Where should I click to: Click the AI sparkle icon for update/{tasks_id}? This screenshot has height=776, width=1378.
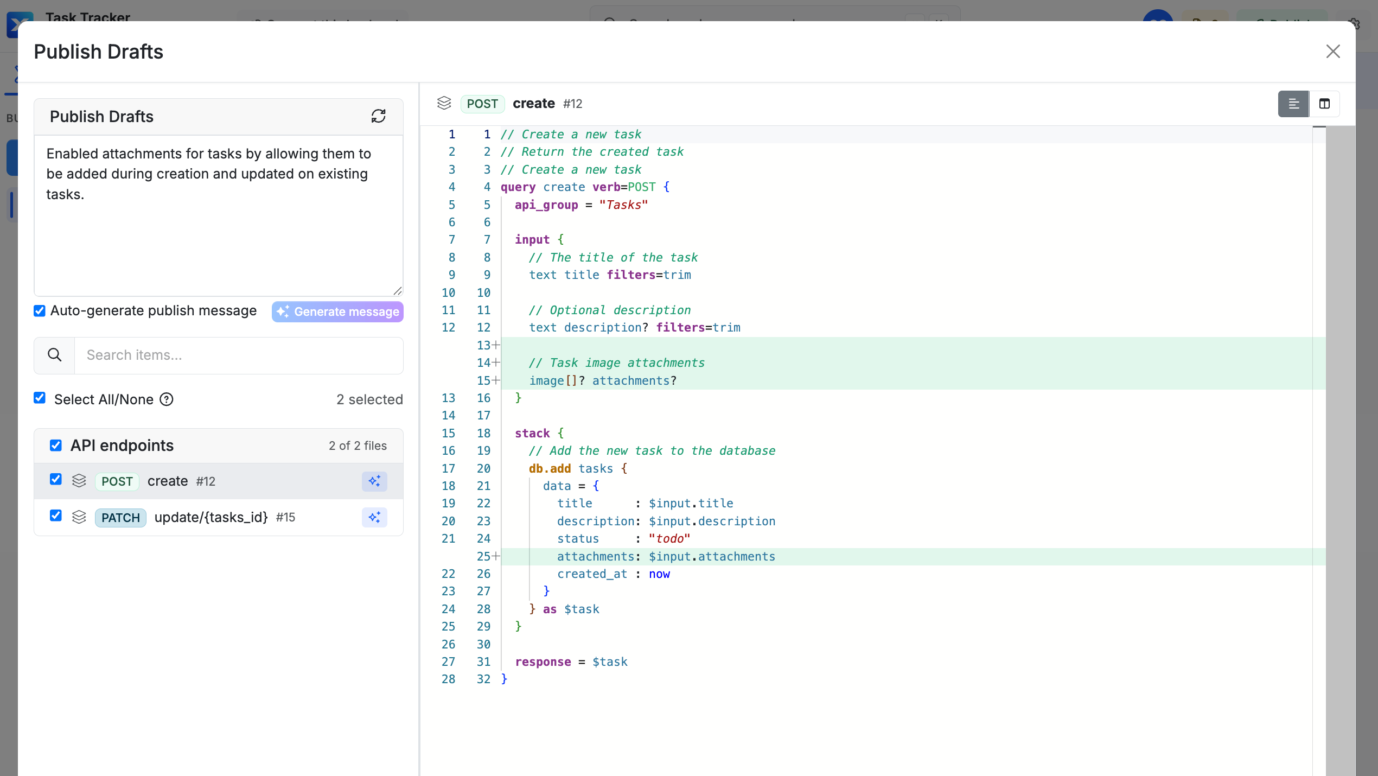[x=374, y=518]
